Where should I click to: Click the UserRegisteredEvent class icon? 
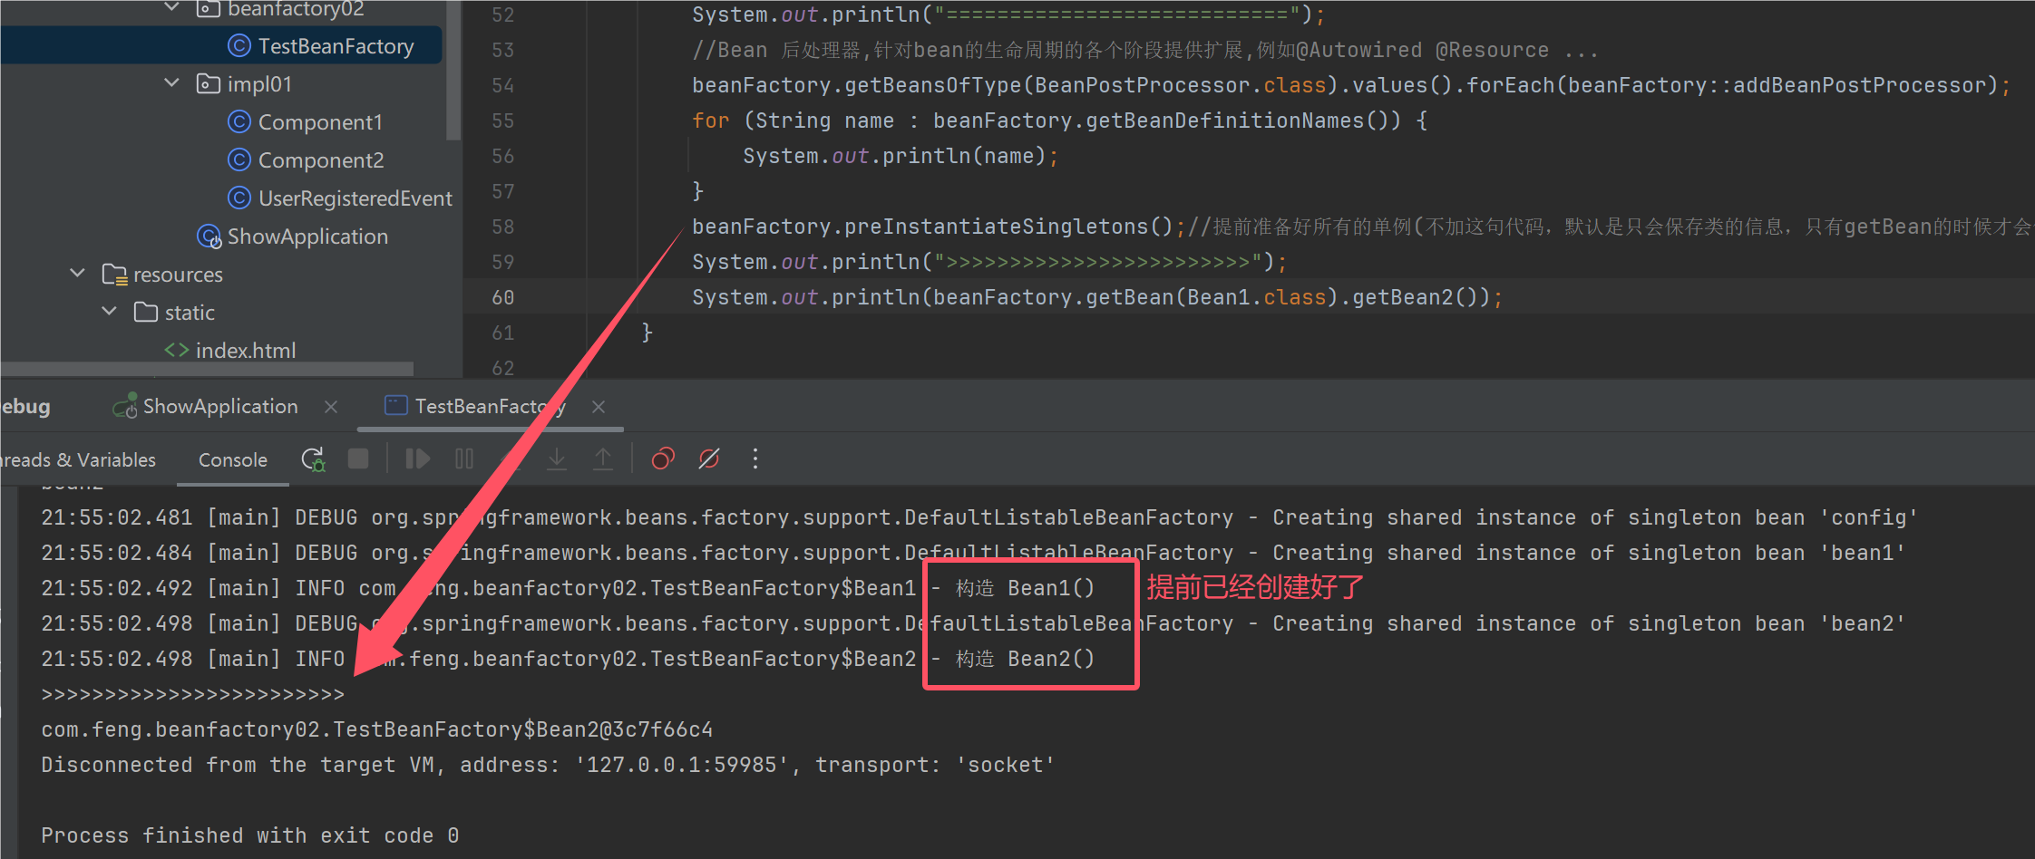click(x=239, y=198)
